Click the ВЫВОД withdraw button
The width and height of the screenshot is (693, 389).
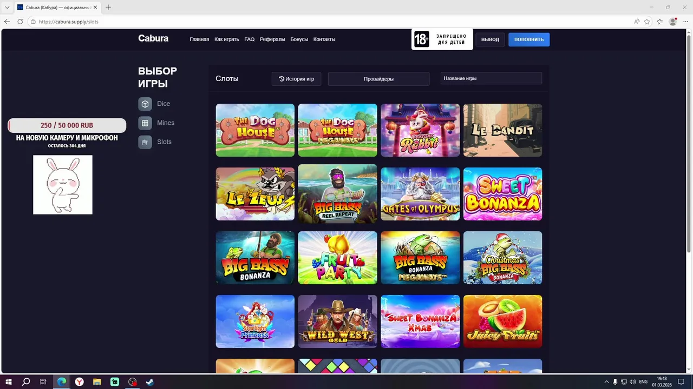click(490, 39)
